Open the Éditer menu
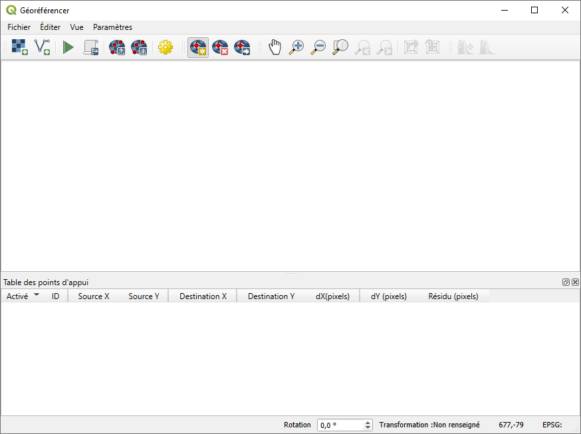This screenshot has height=434, width=581. [x=50, y=27]
